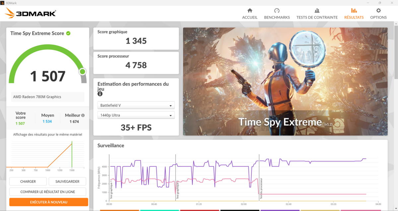Open the Battlefield V game dropdown

(x=136, y=105)
